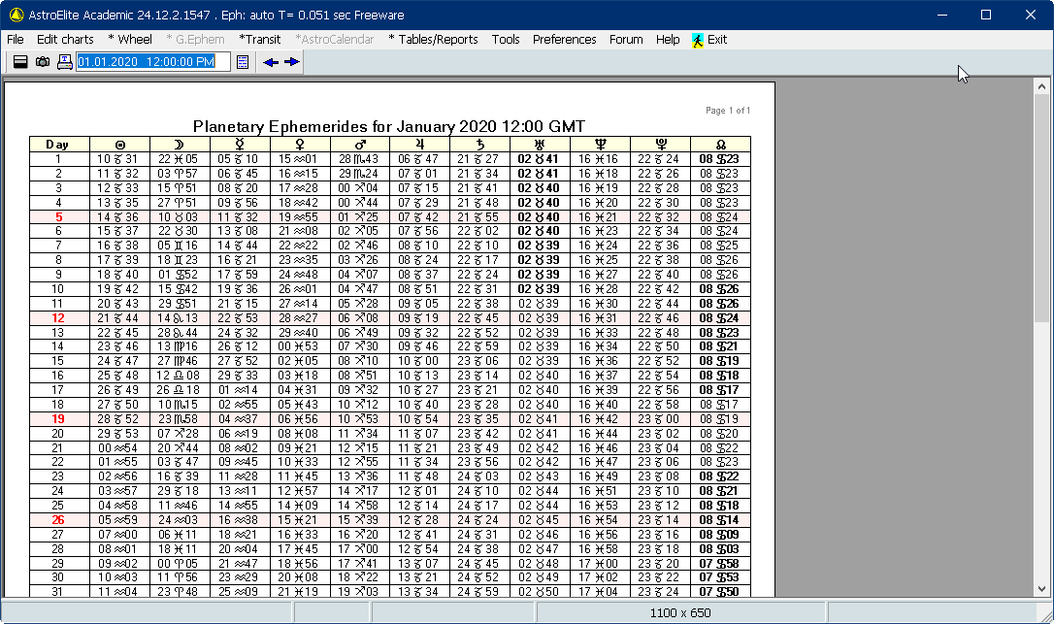Open the * Wheel menu
Screen dimensions: 1054x624
(x=130, y=40)
